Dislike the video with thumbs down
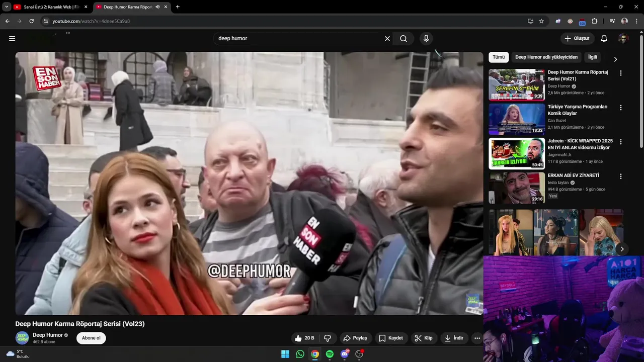Image resolution: width=644 pixels, height=362 pixels. 328,338
